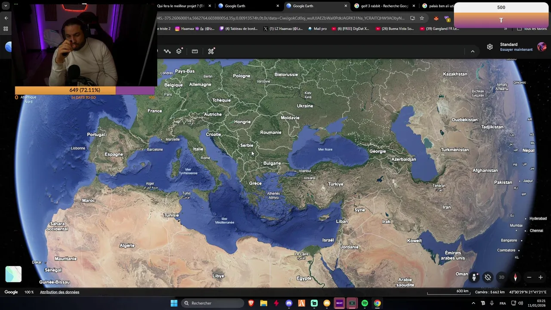Viewport: 551px width, 310px height.
Task: Open Spotify from the taskbar
Action: coord(365,303)
